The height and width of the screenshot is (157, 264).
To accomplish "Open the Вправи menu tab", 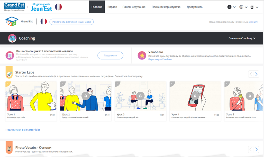I will click(x=112, y=7).
